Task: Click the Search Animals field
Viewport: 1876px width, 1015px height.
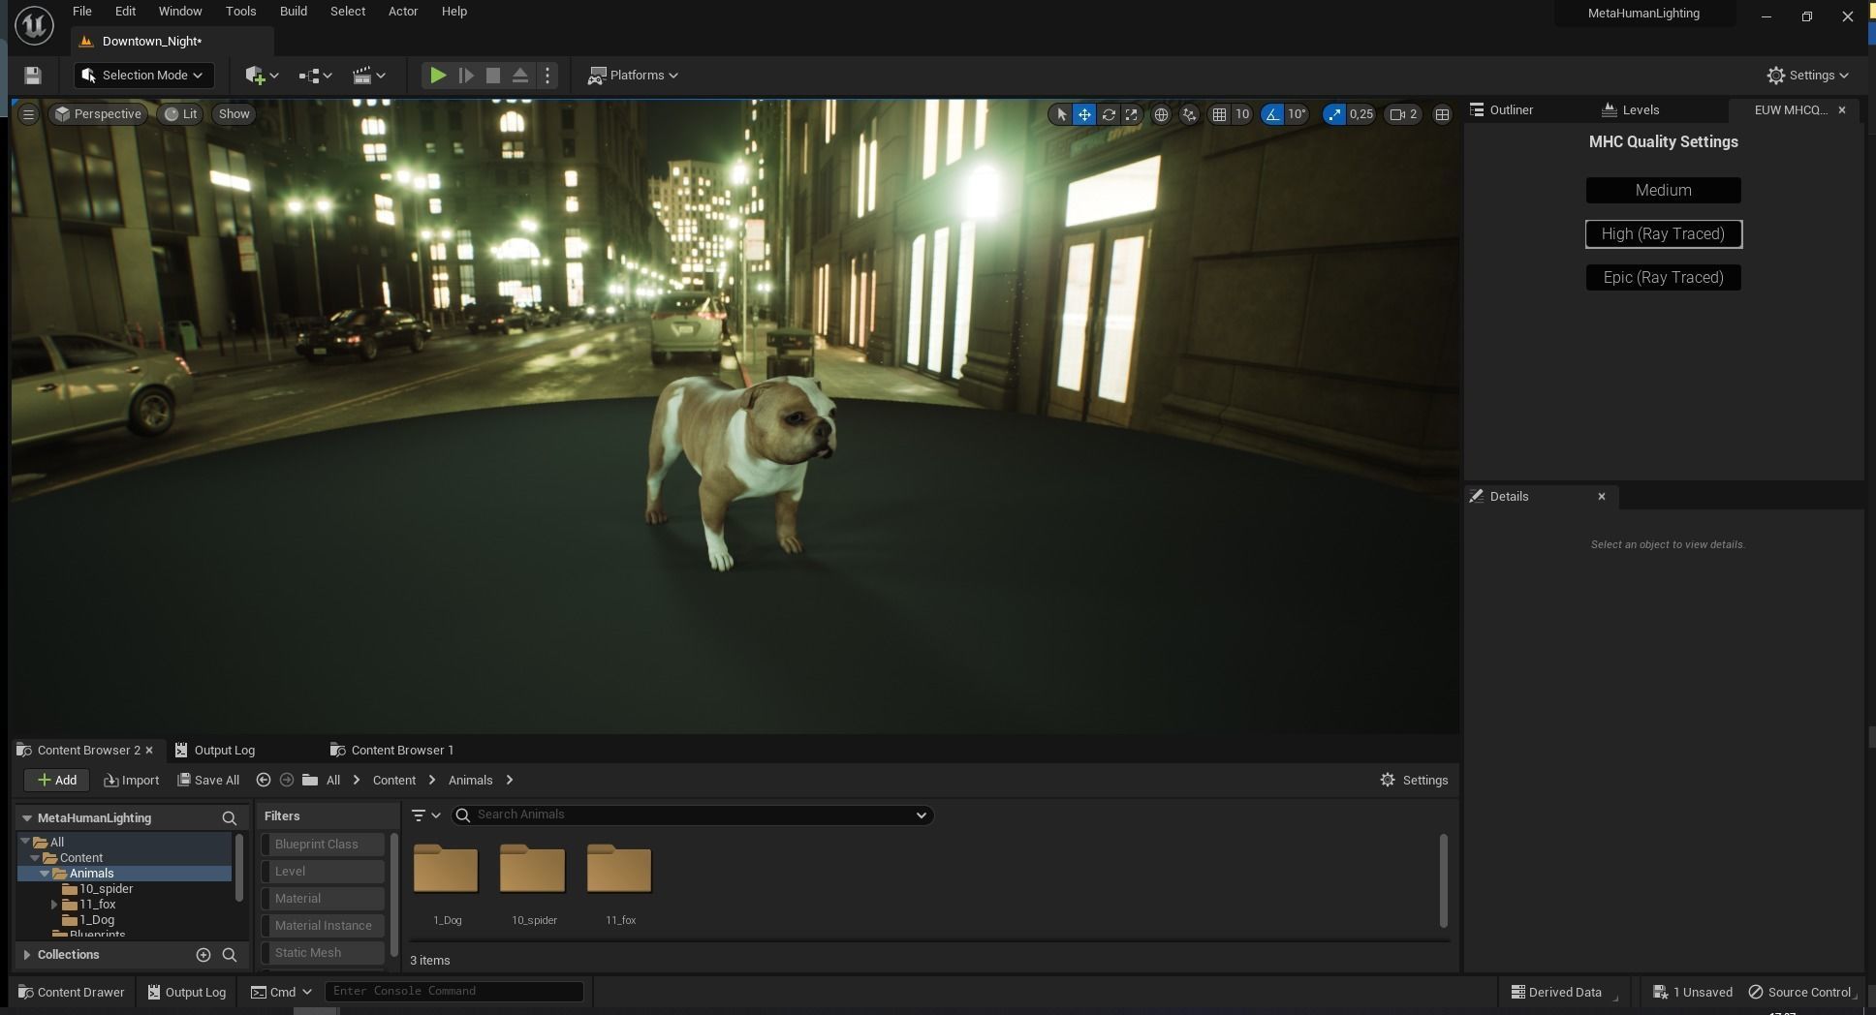Action: click(693, 815)
